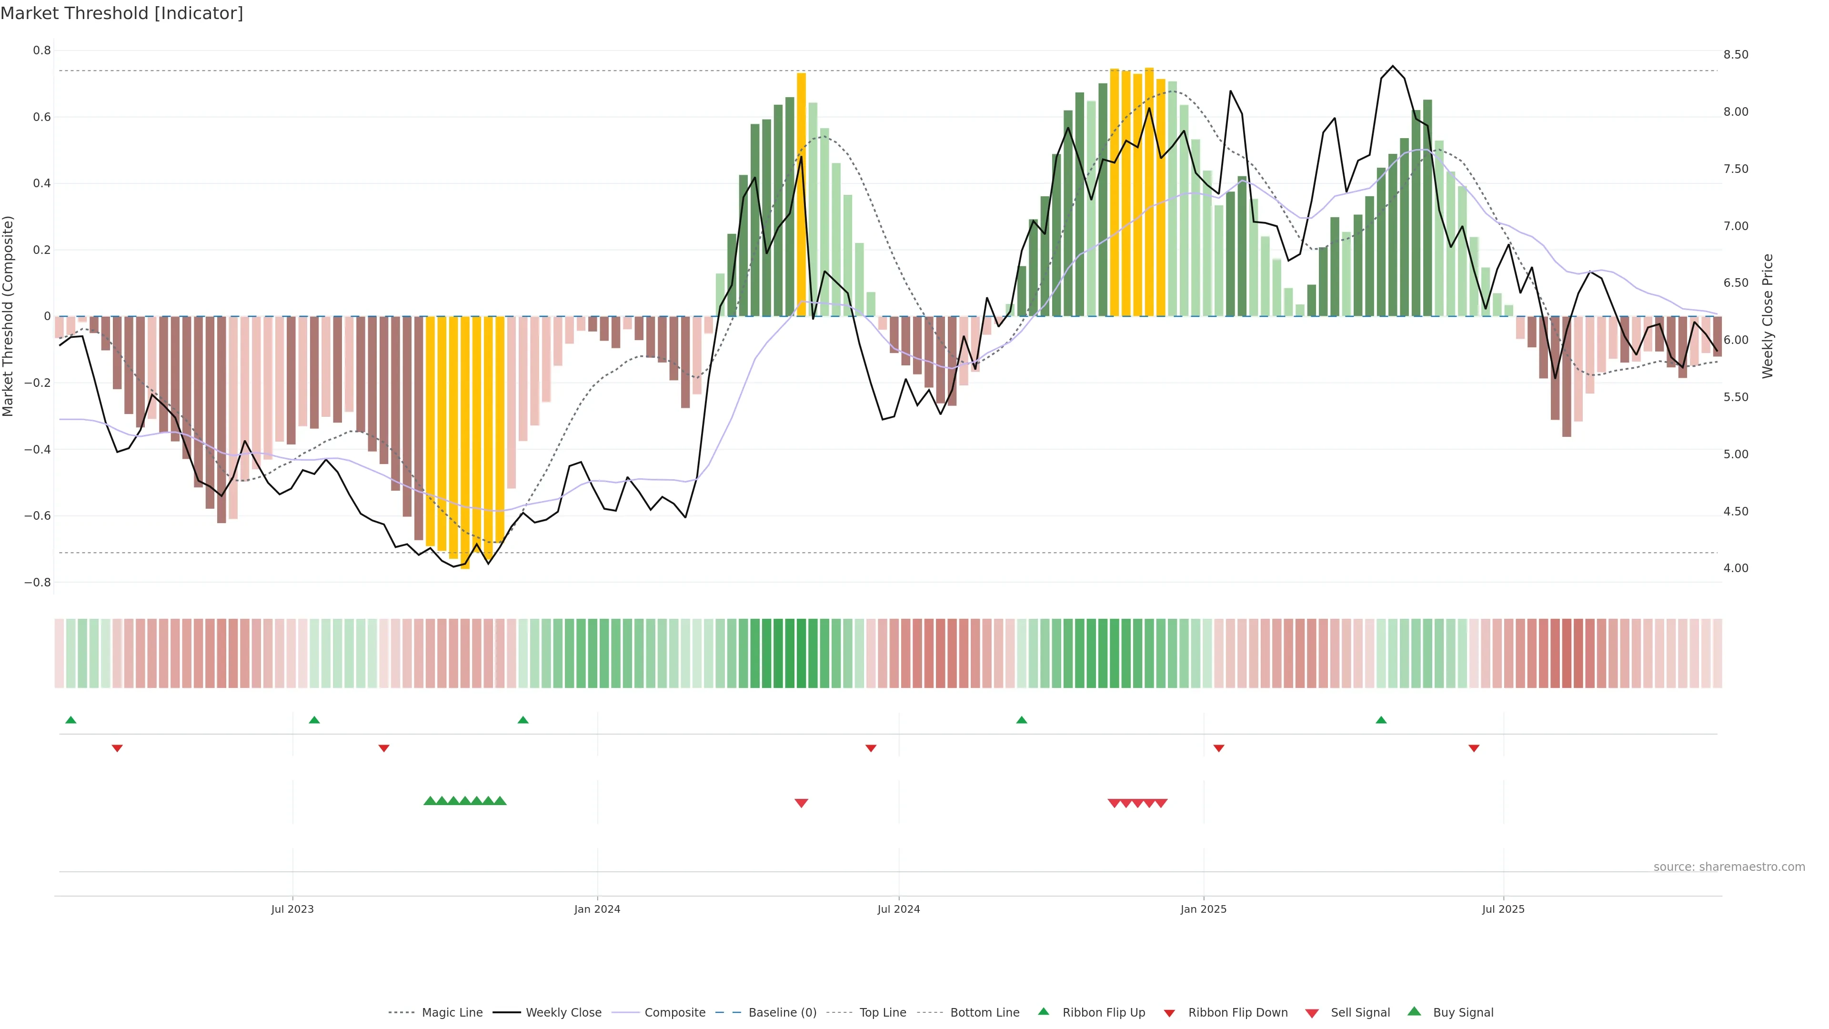Toggle the Bottom Line legend entry
The width and height of the screenshot is (1829, 1029).
(984, 1013)
